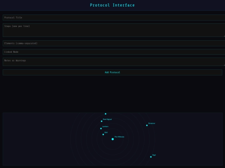Select the Red Signal node dot
Screen dimensions: 225x168
click(x=102, y=121)
